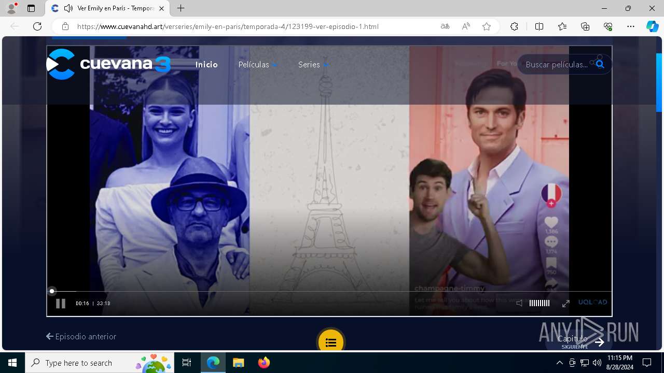Open Microsoft Edge from taskbar
The width and height of the screenshot is (664, 373).
(x=213, y=363)
